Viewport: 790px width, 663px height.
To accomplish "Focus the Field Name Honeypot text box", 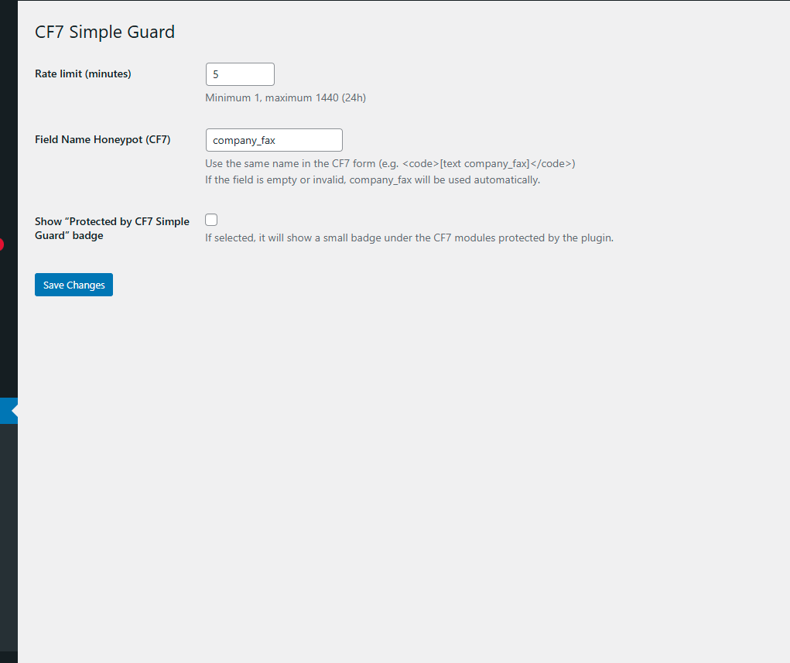I will 274,140.
